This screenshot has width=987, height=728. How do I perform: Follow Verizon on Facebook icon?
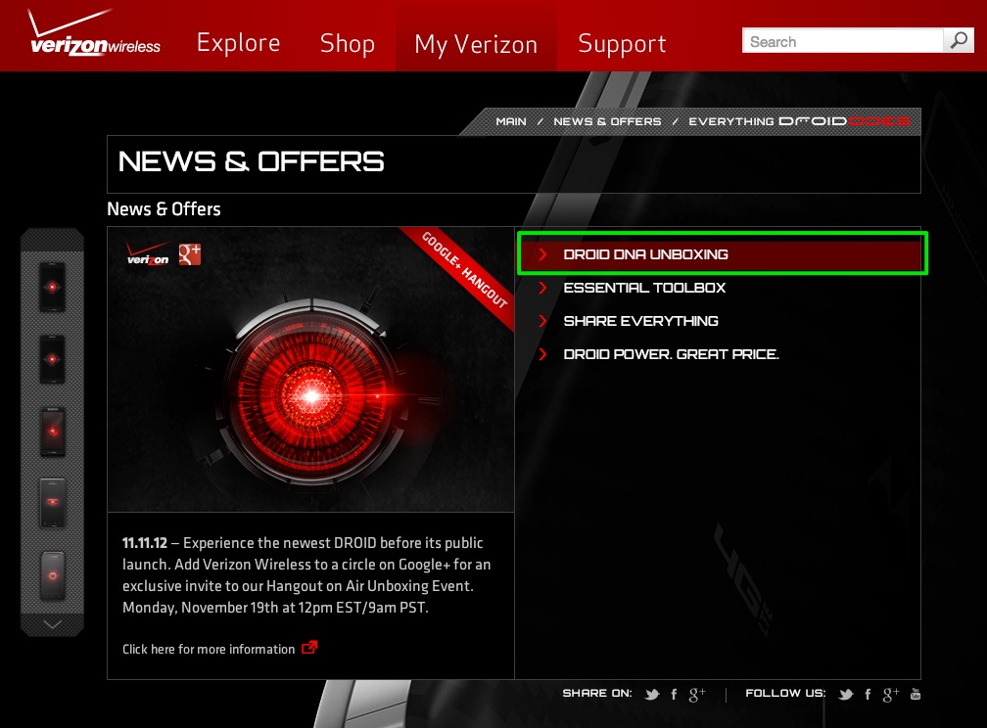[868, 694]
